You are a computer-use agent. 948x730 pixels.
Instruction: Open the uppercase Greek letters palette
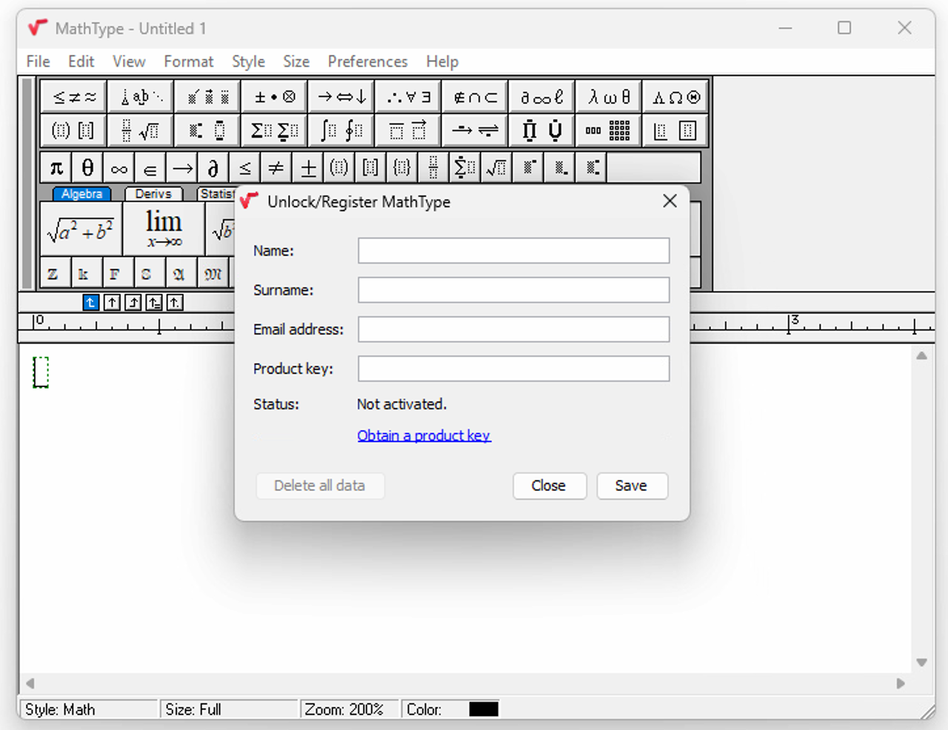675,97
